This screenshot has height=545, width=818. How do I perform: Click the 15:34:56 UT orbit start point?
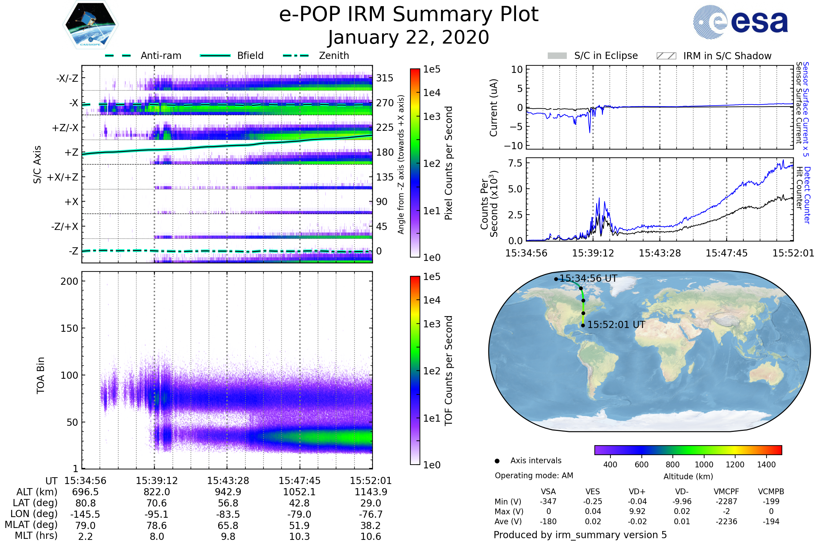(x=556, y=279)
